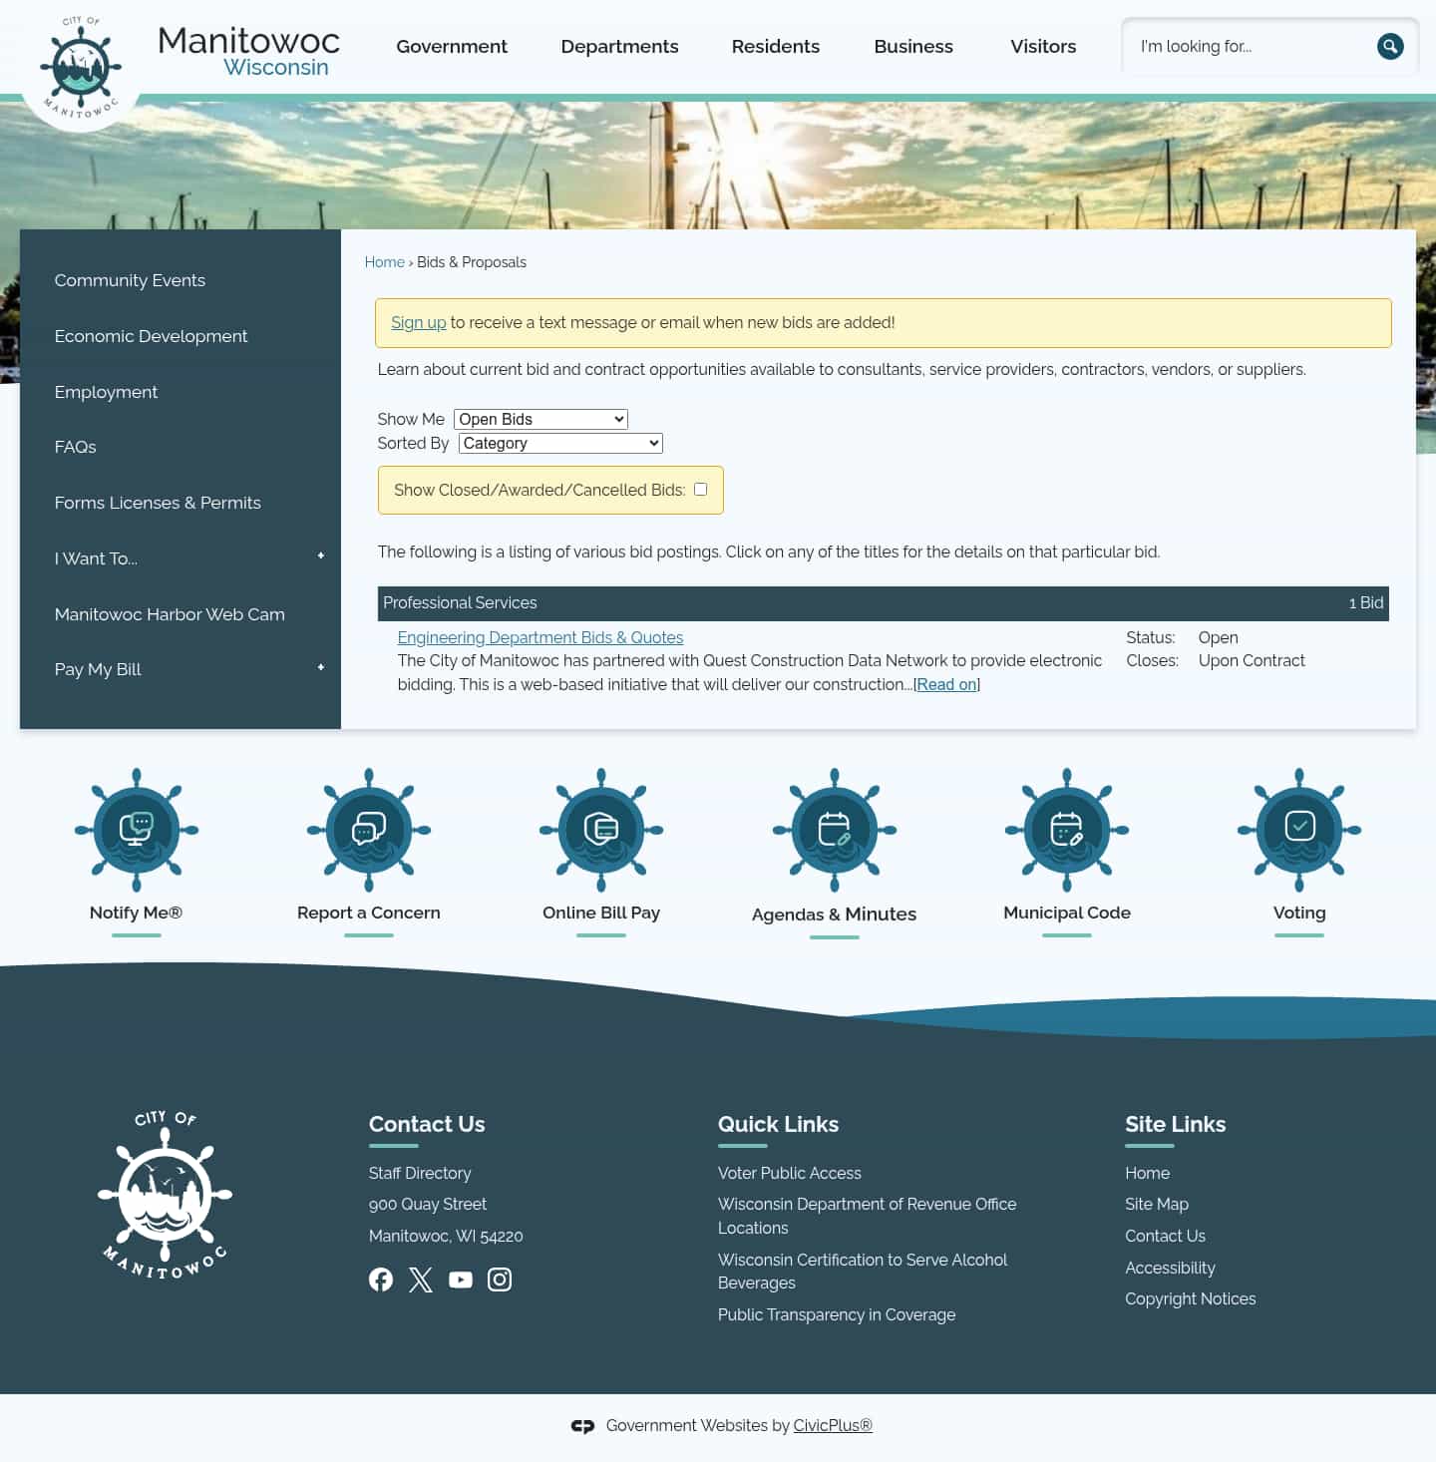Open Engineering Department Bids & Quotes
Screen dimensions: 1436x1462
539,637
